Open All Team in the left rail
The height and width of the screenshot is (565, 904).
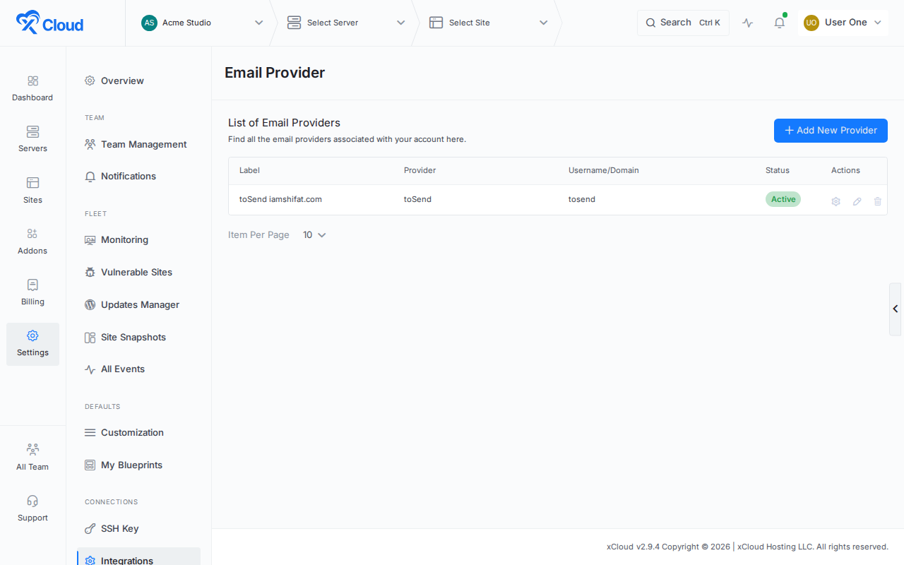[x=32, y=458]
